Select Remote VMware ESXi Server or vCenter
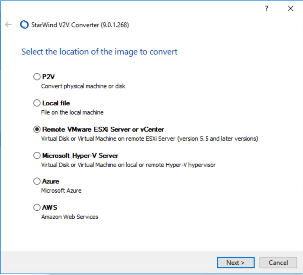Image resolution: width=303 pixels, height=275 pixels. [37, 129]
